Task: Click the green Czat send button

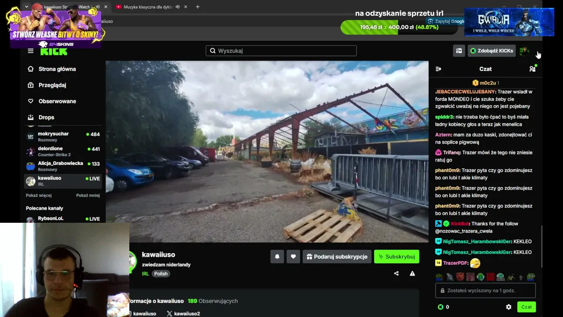Action: pyautogui.click(x=526, y=307)
